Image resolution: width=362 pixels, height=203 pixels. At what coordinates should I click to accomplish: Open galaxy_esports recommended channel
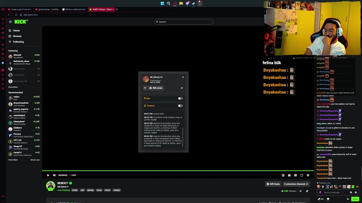point(24,110)
